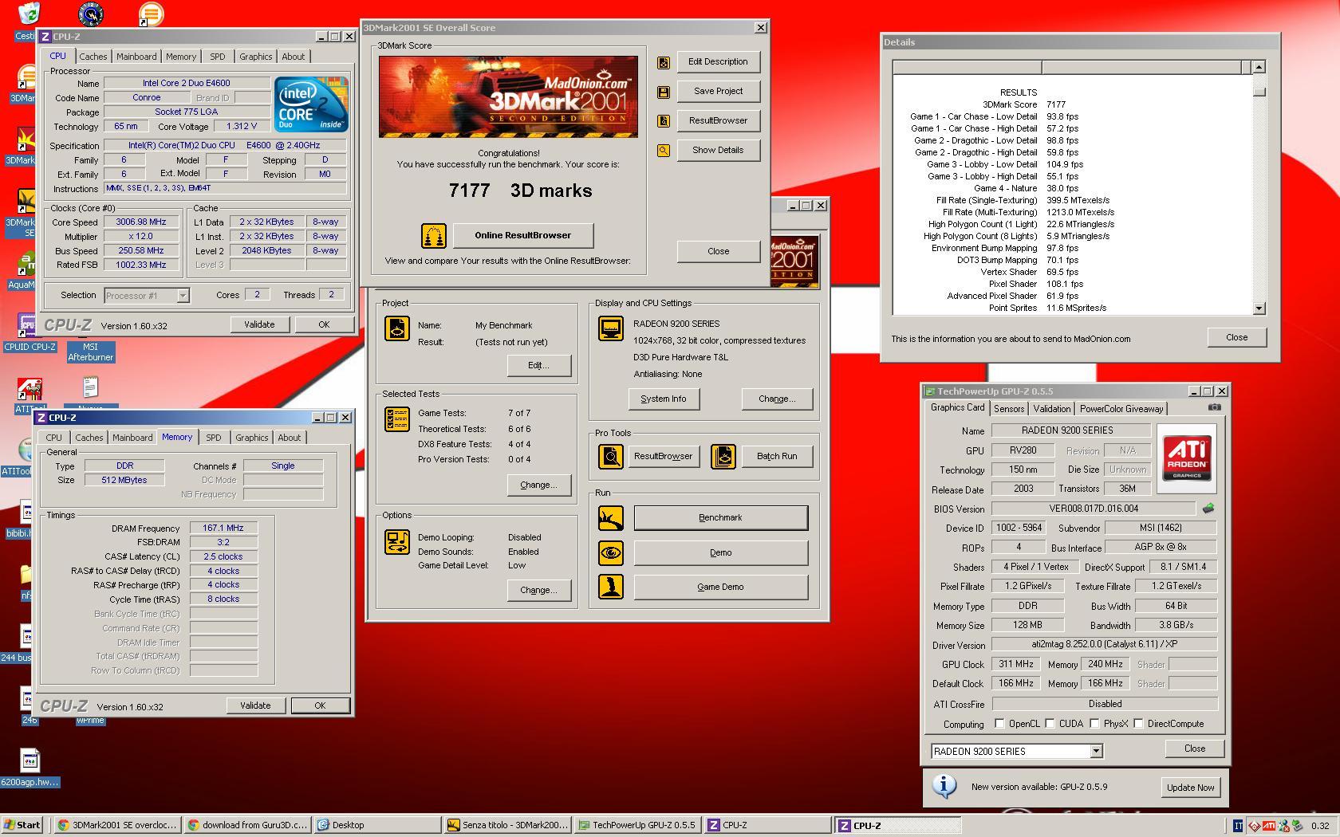Click the info icon in GPU-Z update bar
The image size is (1340, 837).
(944, 786)
